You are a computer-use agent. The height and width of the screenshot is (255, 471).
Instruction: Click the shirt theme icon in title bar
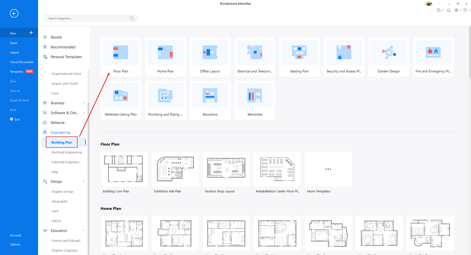point(465,10)
